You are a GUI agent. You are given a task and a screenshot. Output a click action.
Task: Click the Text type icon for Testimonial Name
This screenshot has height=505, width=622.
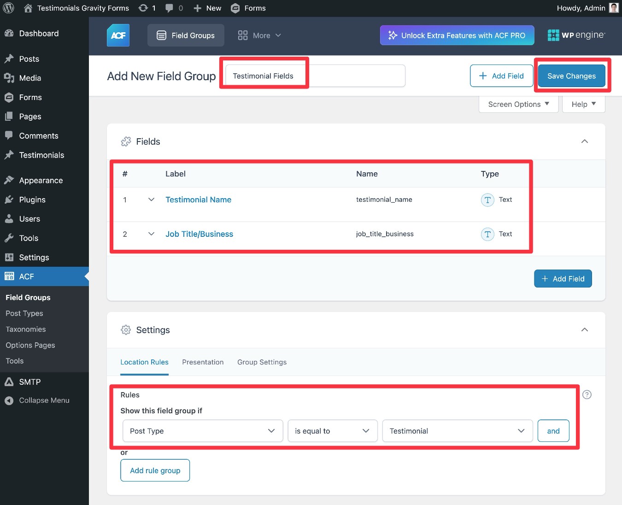[487, 200]
